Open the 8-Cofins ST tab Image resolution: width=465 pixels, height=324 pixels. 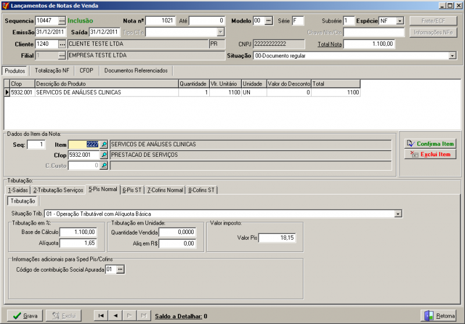click(201, 190)
